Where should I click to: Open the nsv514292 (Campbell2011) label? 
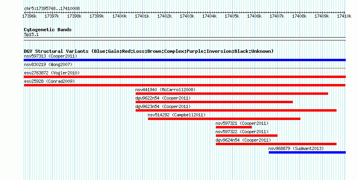pos(176,115)
